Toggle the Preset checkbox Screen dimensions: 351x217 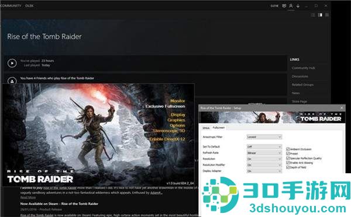click(x=288, y=153)
